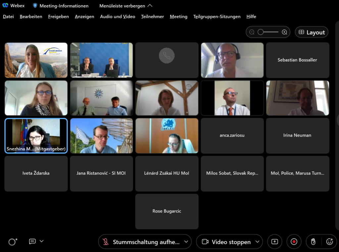
Task: Expand video options arrow beside Video stoppen
Action: tap(257, 242)
